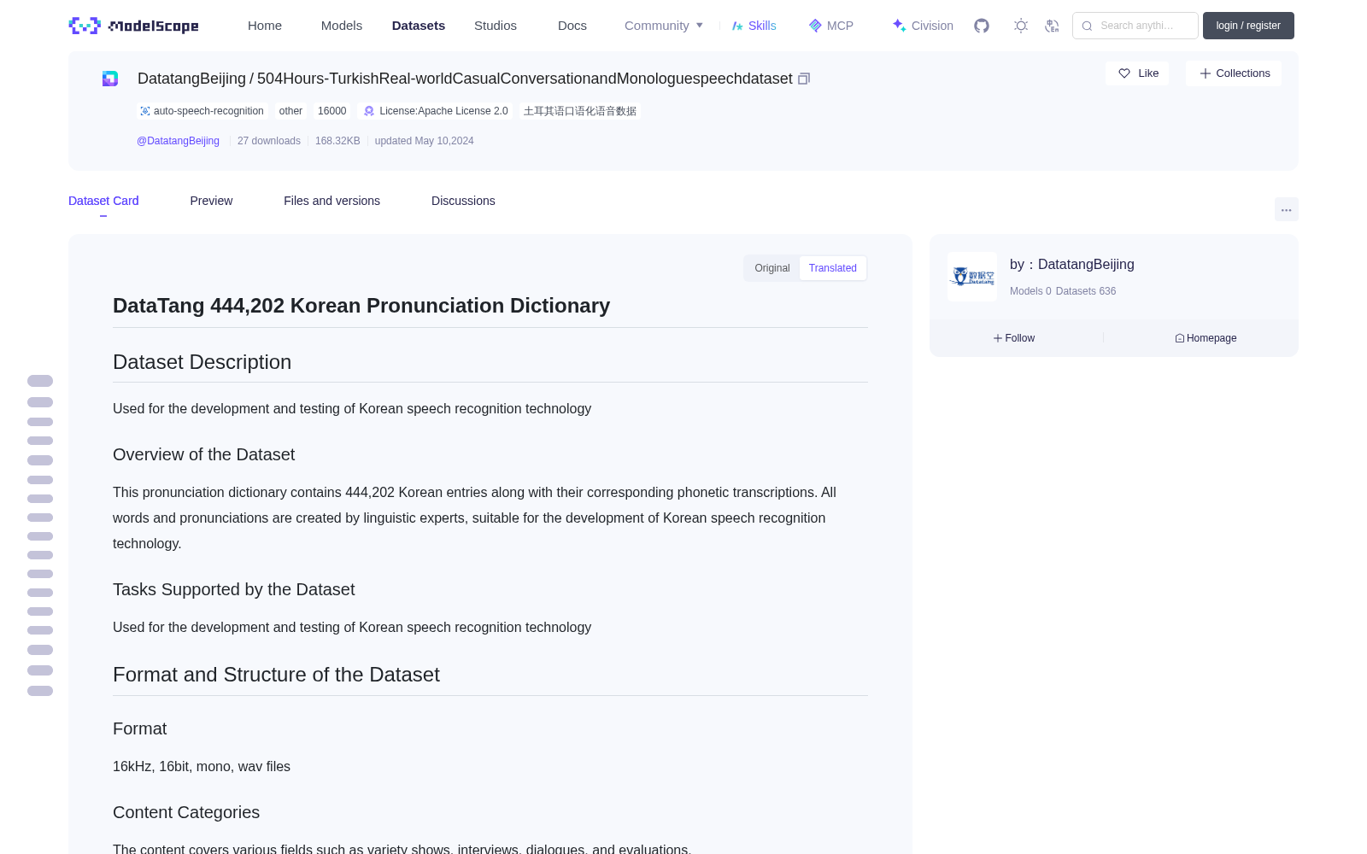Switch language with the translate icon

click(x=1053, y=26)
